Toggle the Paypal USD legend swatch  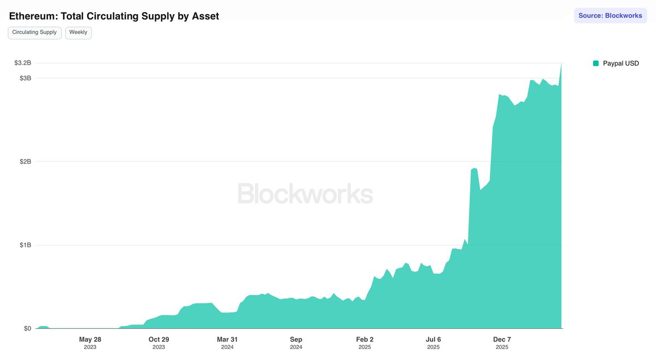[596, 63]
